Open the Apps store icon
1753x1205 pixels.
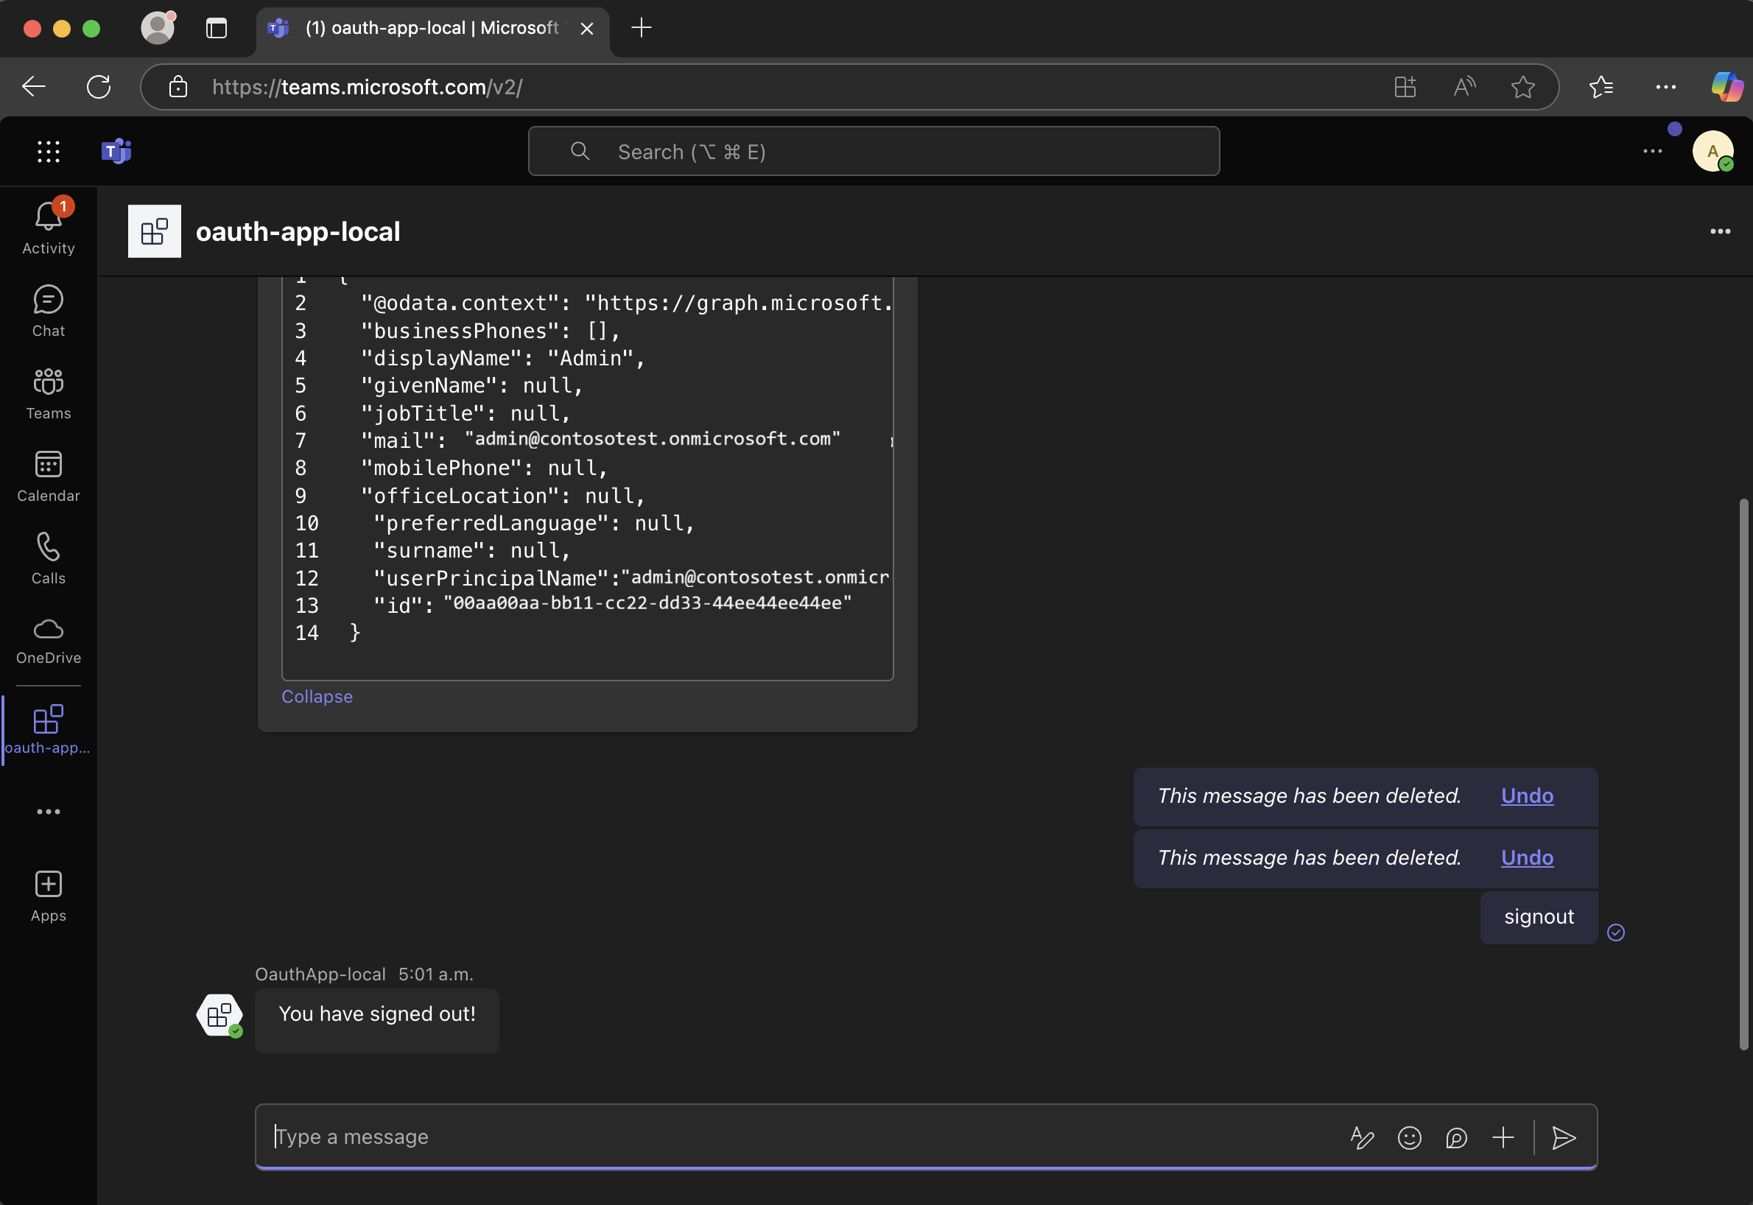[49, 895]
